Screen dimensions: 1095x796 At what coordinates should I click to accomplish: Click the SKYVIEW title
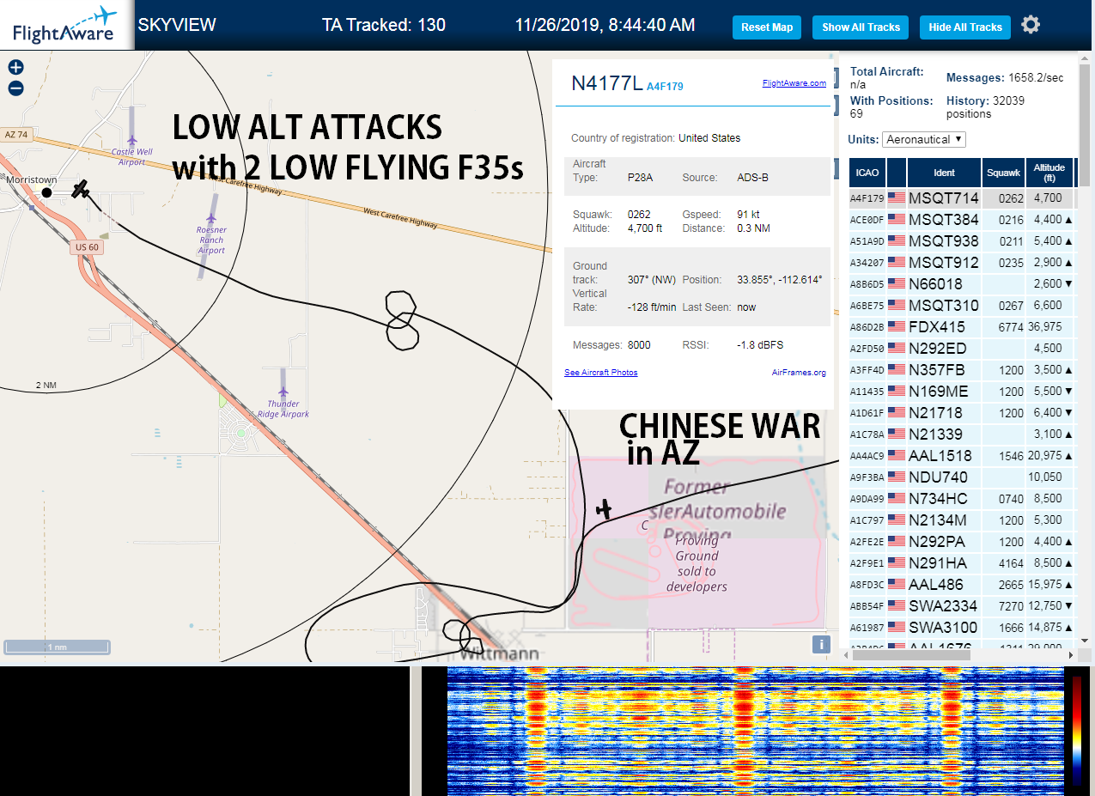[x=177, y=25]
